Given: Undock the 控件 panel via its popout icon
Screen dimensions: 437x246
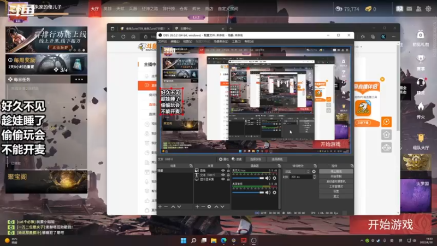Looking at the screenshot, I should click(x=352, y=166).
